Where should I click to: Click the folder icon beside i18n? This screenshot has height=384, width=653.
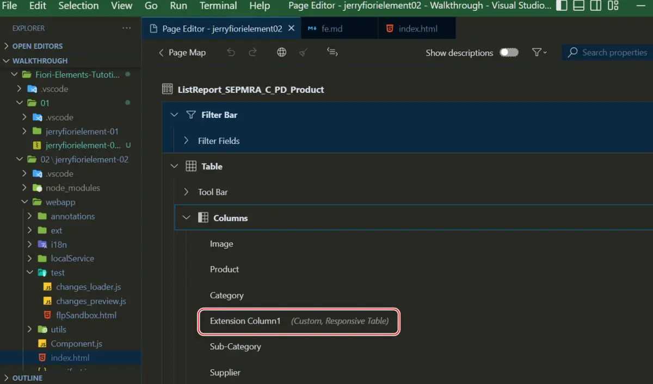42,244
